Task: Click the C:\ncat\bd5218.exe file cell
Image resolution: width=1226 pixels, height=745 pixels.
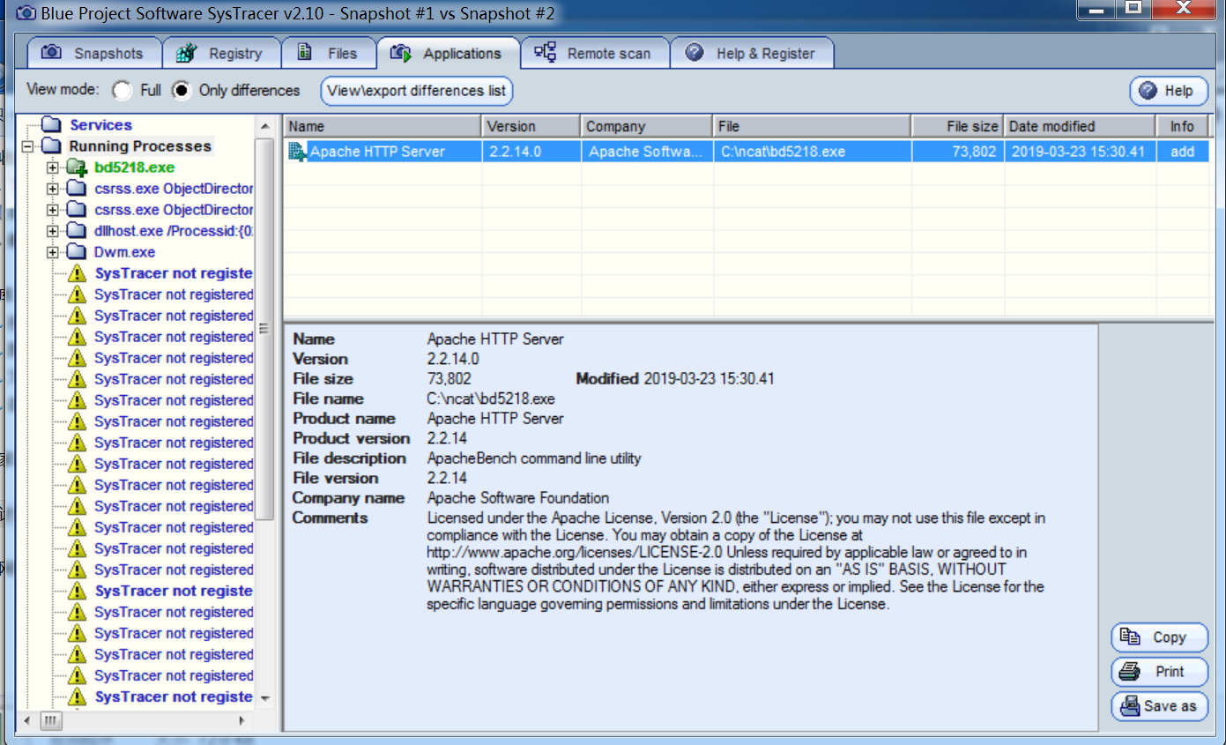Action: (x=812, y=152)
